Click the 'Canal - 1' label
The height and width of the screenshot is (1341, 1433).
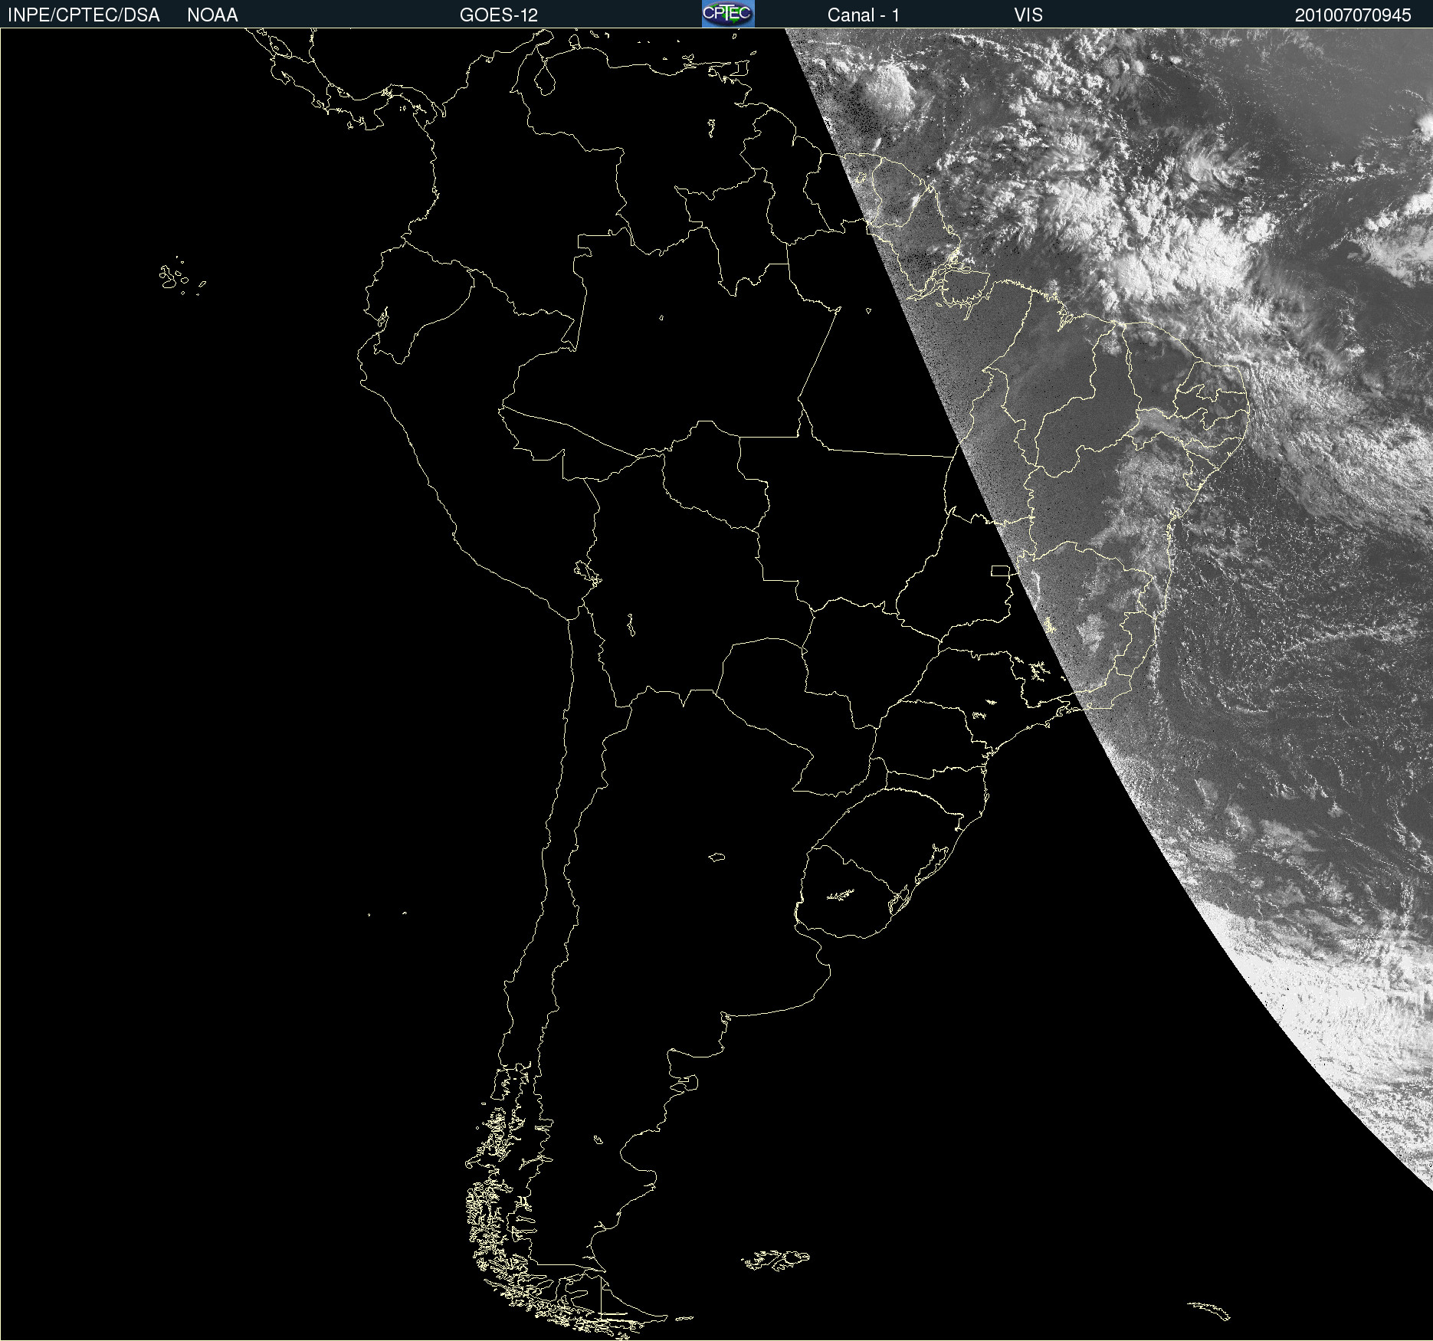864,15
